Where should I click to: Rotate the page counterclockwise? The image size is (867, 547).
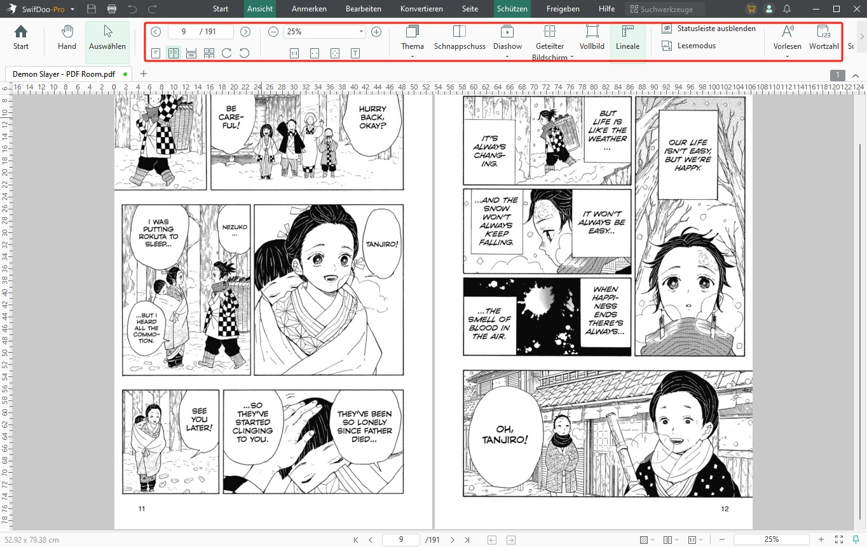coord(245,53)
